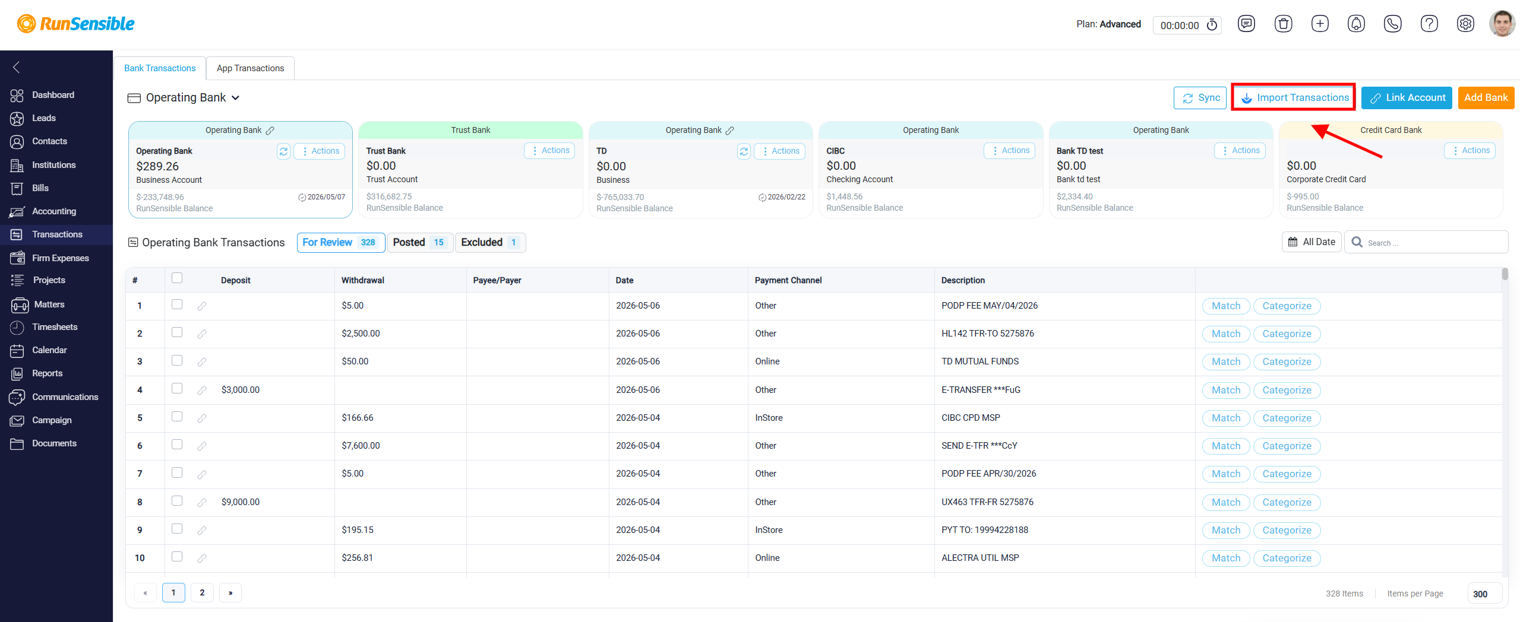Refresh the Operating Bank $289.26 card
Screen dimensions: 1520x622
(x=284, y=151)
